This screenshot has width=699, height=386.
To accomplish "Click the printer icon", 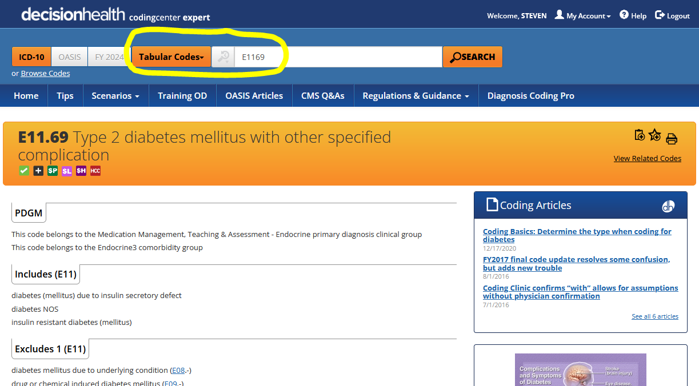I will click(x=672, y=138).
